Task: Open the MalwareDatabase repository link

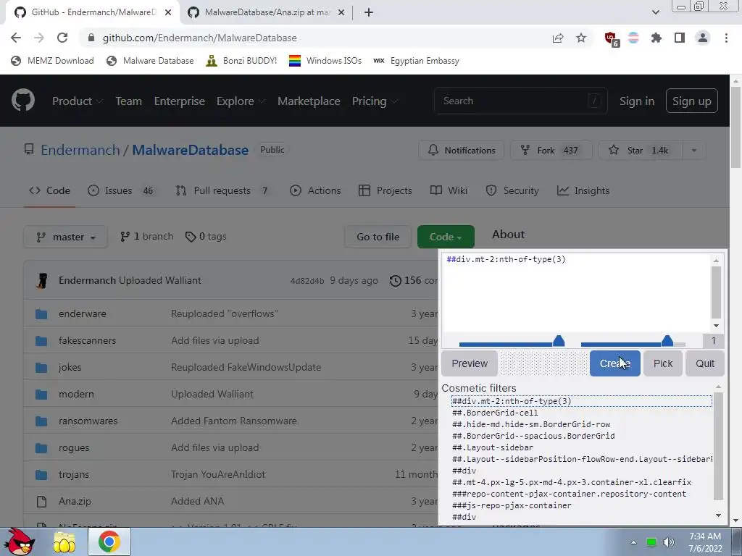Action: click(191, 150)
